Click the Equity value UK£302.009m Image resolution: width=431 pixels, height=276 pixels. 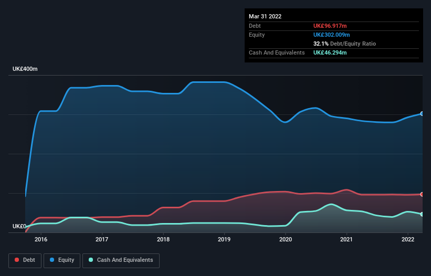pos(331,35)
